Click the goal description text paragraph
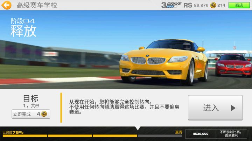252x141 pixels. pos(124,107)
